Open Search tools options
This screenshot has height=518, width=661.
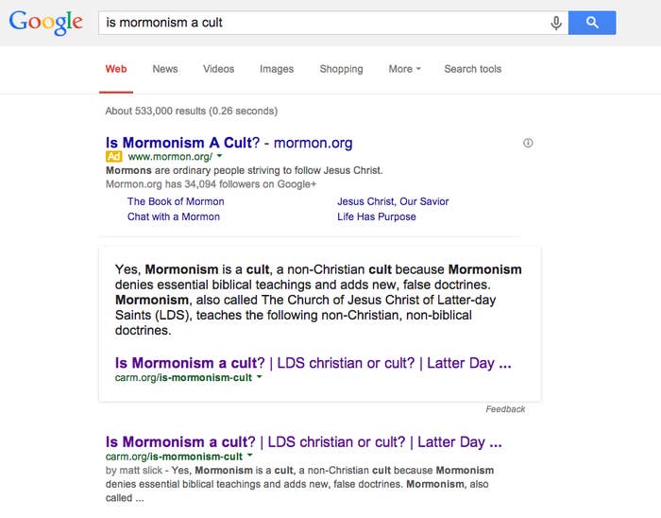[472, 69]
